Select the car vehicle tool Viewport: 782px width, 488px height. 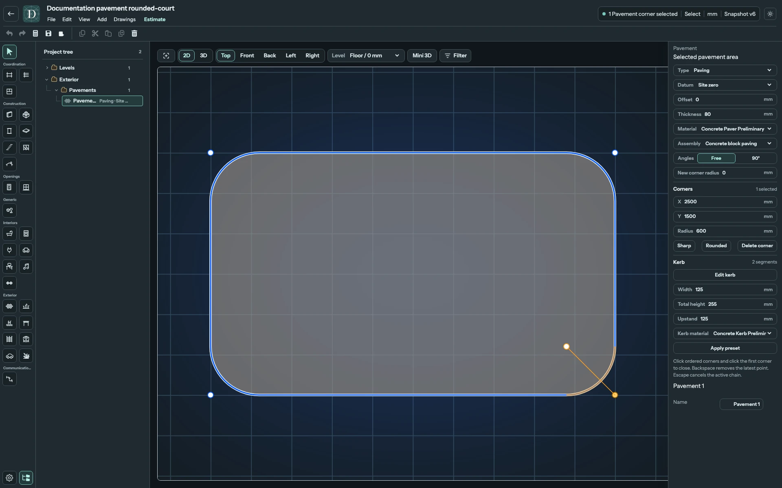tap(9, 356)
